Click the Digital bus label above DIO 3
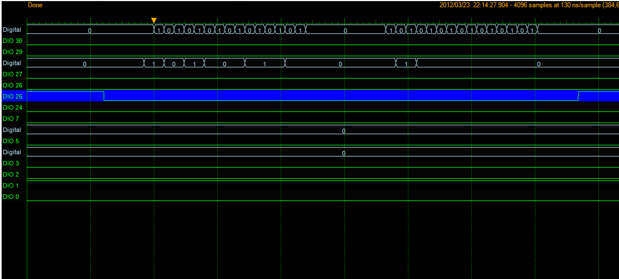This screenshot has width=619, height=279. coord(12,152)
